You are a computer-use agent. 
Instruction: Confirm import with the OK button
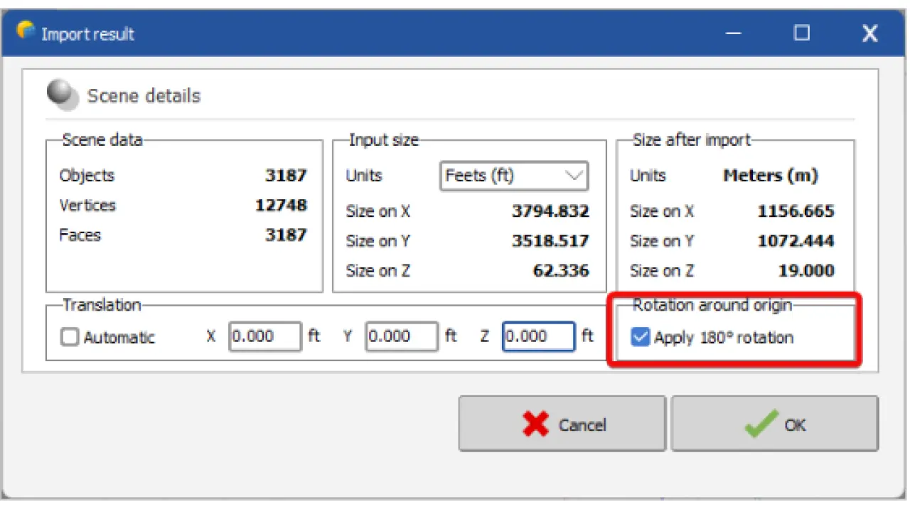774,425
